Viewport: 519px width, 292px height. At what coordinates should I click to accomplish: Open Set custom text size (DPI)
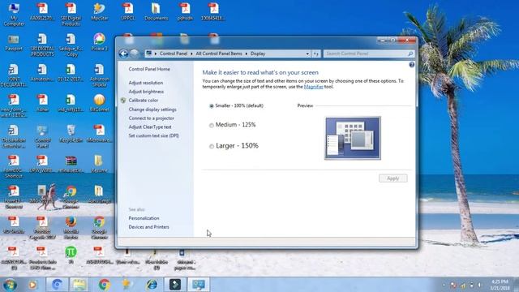pyautogui.click(x=153, y=135)
